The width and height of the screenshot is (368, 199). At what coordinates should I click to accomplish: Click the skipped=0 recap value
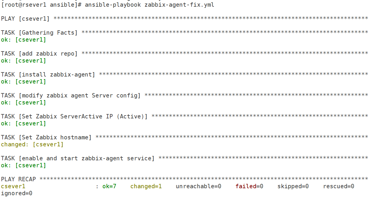coord(293,186)
